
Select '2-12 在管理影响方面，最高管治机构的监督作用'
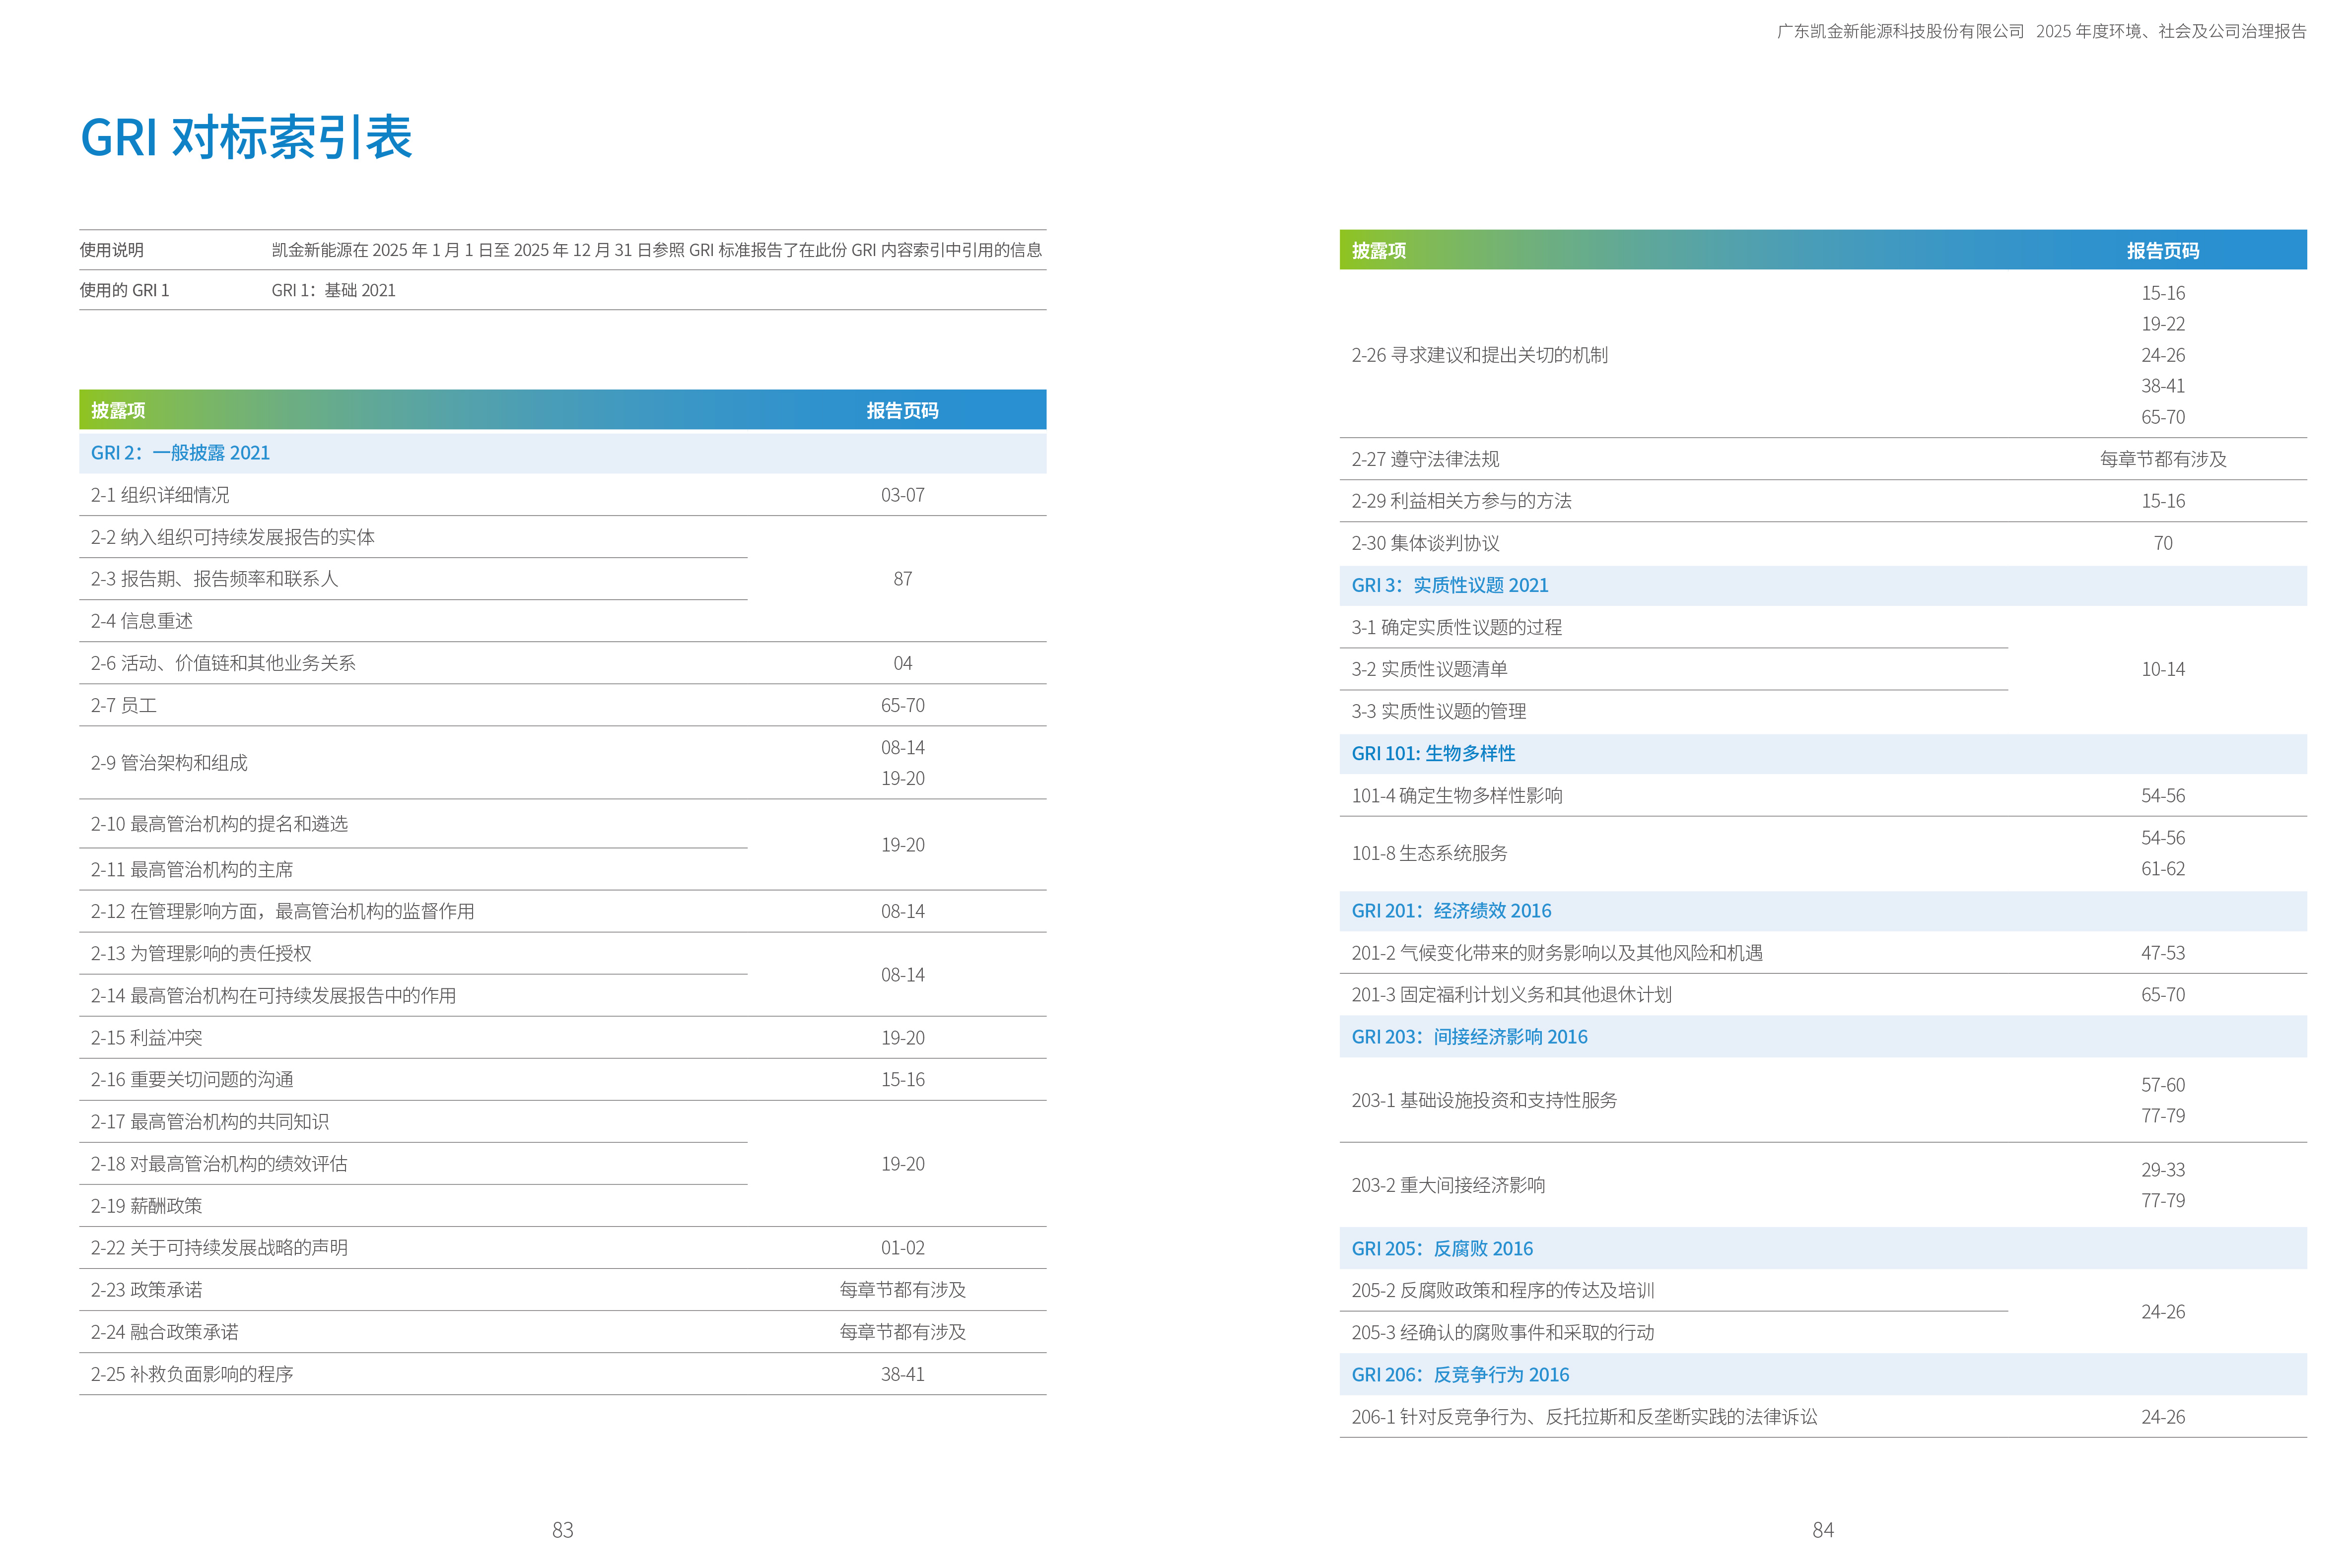pyautogui.click(x=282, y=911)
